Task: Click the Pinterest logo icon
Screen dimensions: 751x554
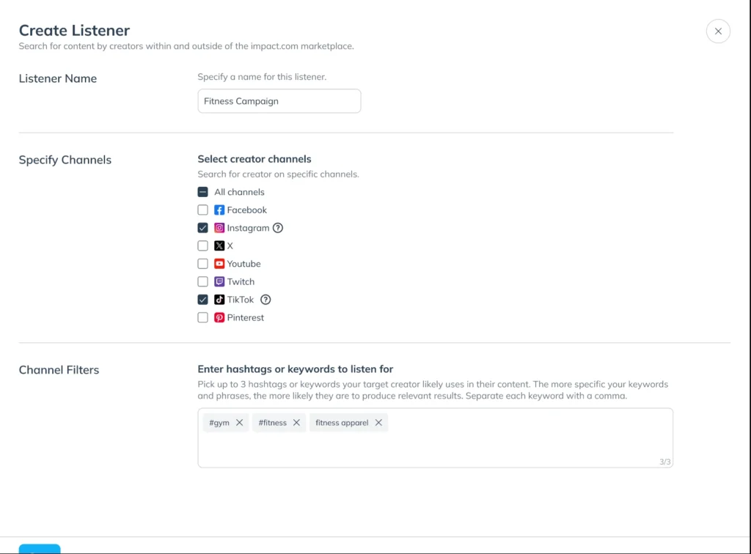Action: [x=219, y=317]
